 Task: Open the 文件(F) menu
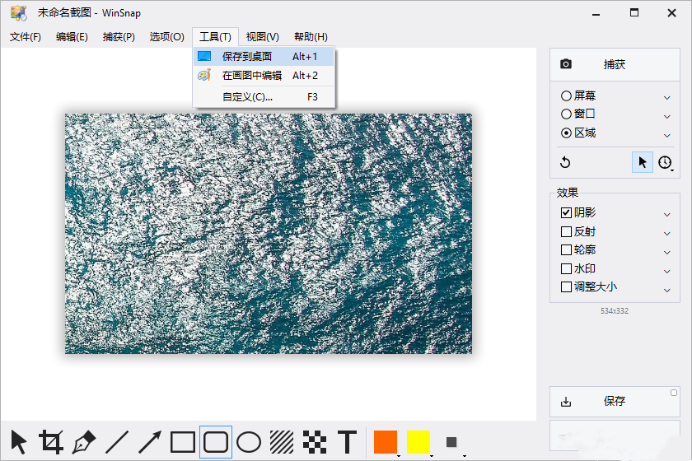point(26,37)
